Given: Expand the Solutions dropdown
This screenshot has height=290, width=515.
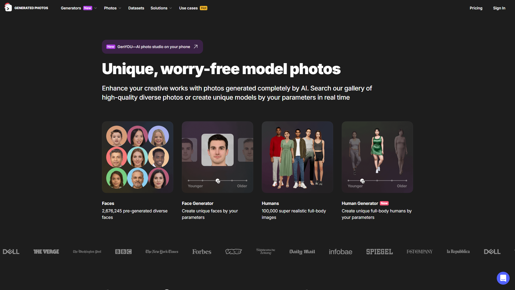Looking at the screenshot, I should coord(161,8).
